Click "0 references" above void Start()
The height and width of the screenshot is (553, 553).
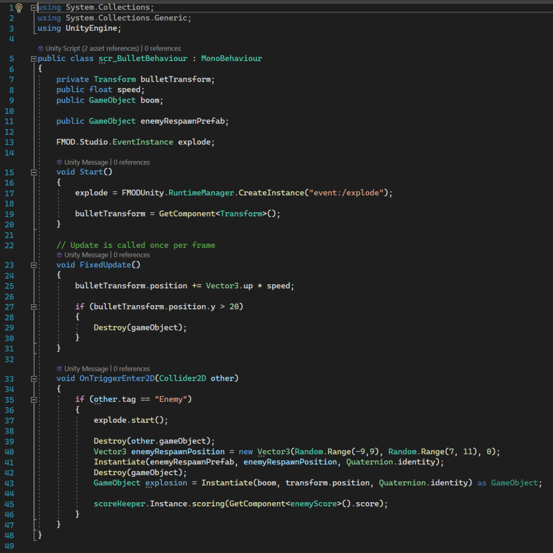tap(131, 162)
